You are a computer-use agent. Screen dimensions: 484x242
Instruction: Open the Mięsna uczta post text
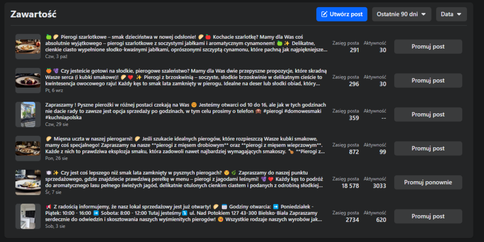[x=184, y=145]
